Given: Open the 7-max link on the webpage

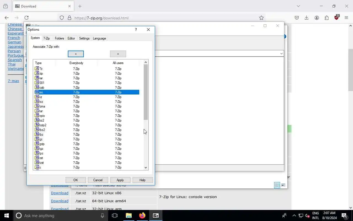Looking at the screenshot, I should (x=13, y=81).
